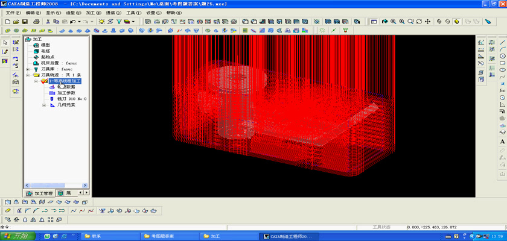Viewport: 507px width, 241px height.
Task: Select the formula curve f(x) tool
Action: 502,90
